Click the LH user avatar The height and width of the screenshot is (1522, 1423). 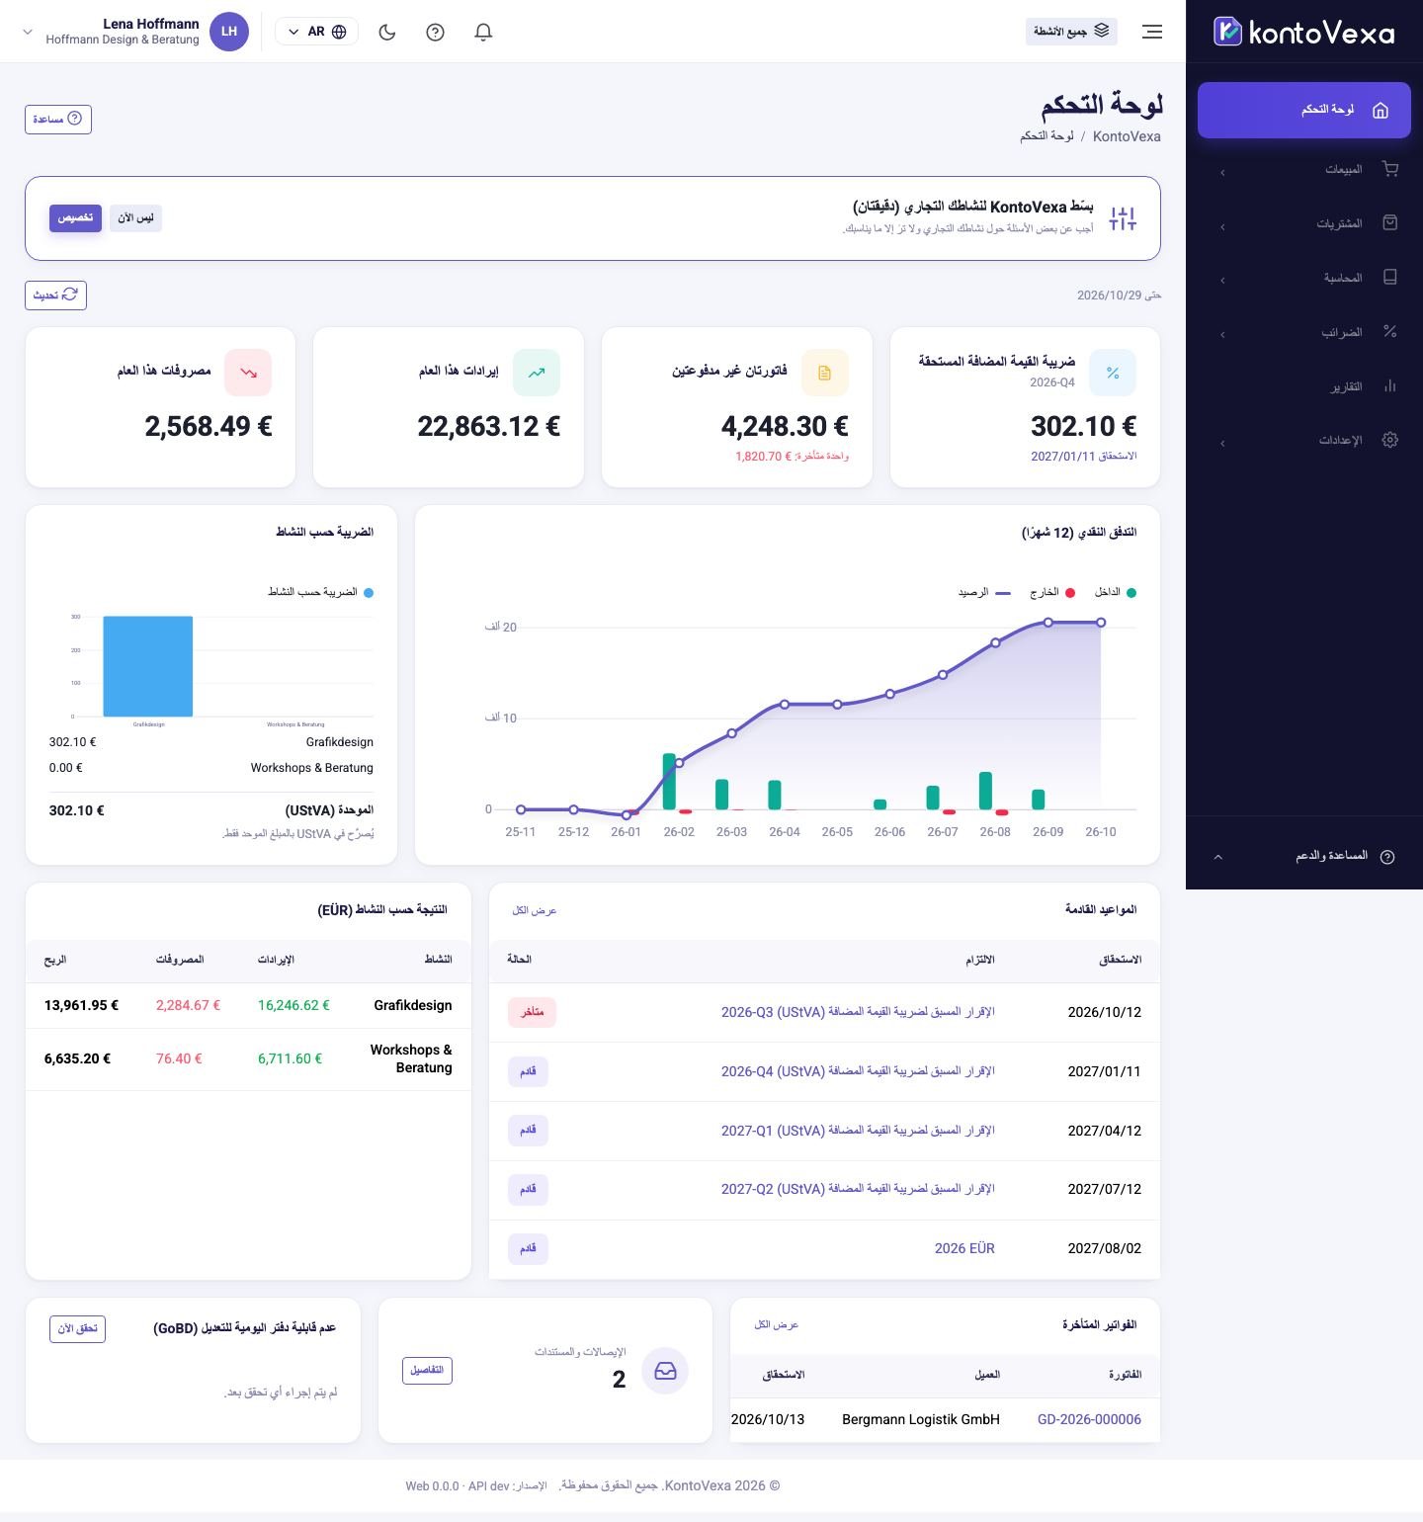(229, 32)
